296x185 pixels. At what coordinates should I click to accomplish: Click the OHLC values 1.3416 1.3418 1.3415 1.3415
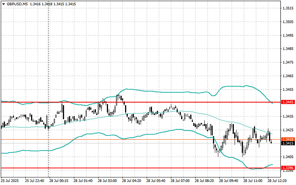click(x=53, y=4)
